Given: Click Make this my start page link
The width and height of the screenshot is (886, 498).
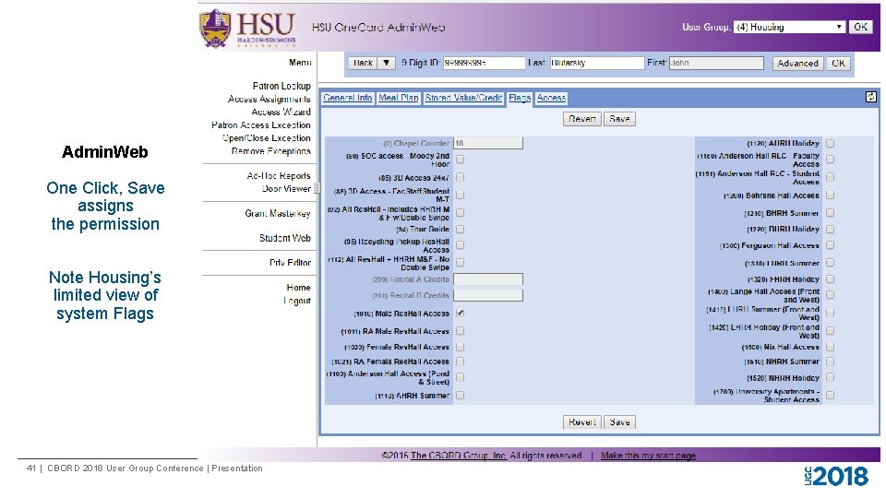Looking at the screenshot, I should 648,456.
